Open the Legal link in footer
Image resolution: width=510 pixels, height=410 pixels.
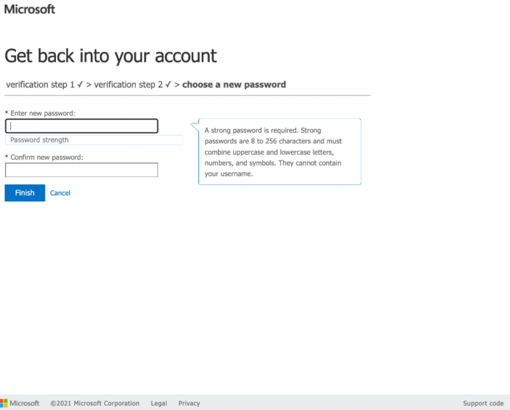159,403
